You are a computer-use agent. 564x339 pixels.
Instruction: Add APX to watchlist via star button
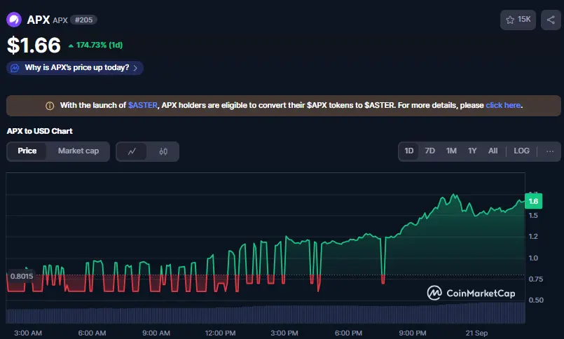[518, 20]
